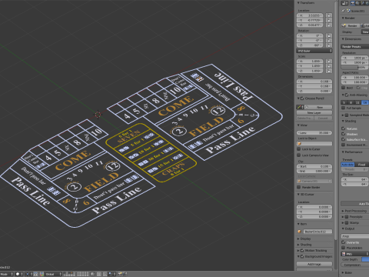
Task: Click the Lens value field
Action: coord(314,132)
